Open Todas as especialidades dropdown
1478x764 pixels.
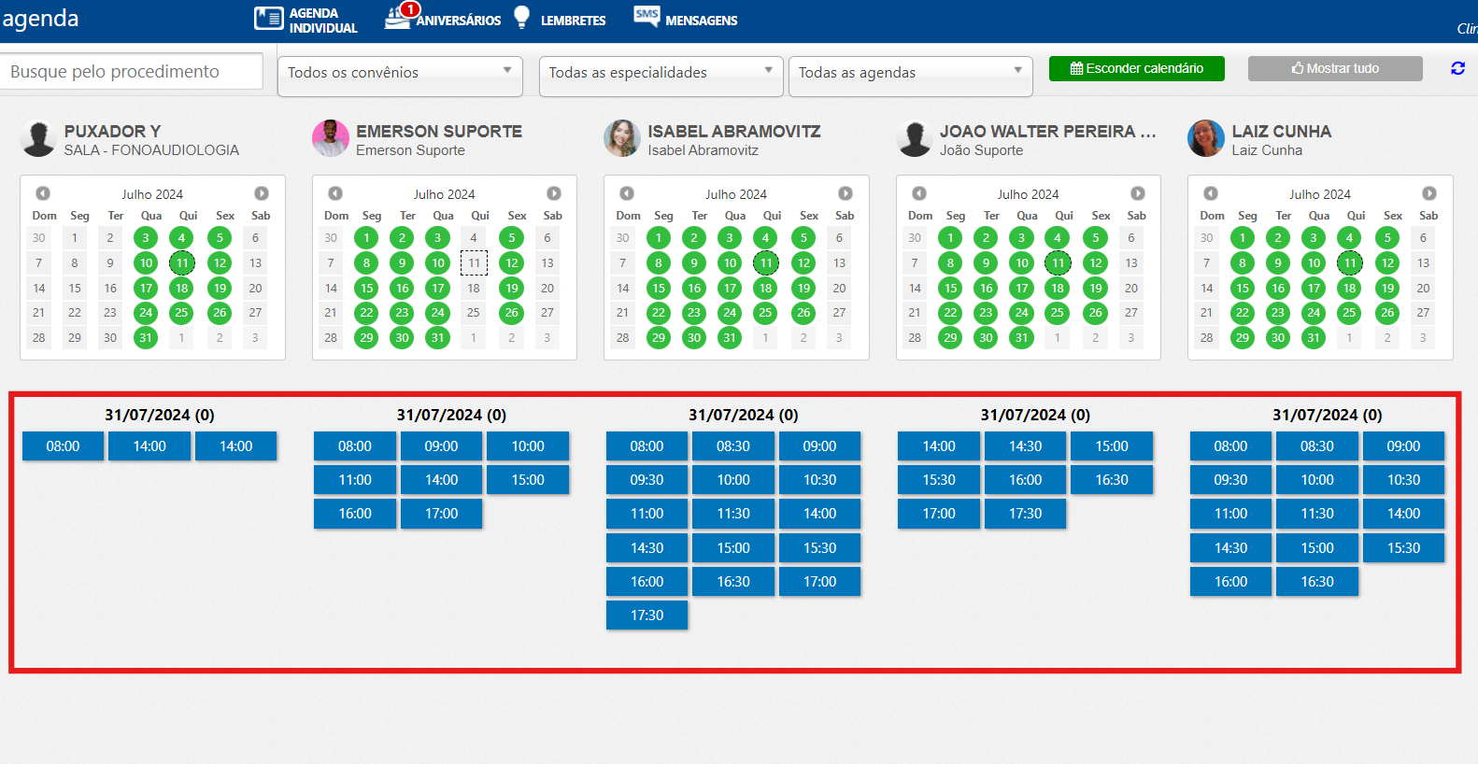coord(661,76)
